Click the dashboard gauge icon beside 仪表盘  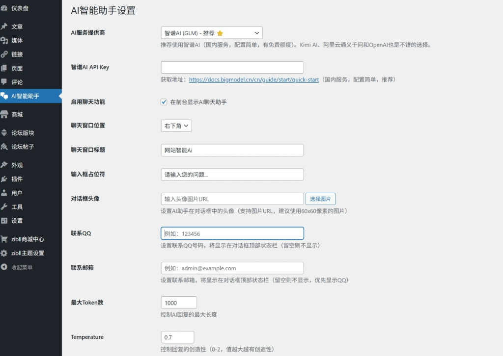tap(4, 8)
